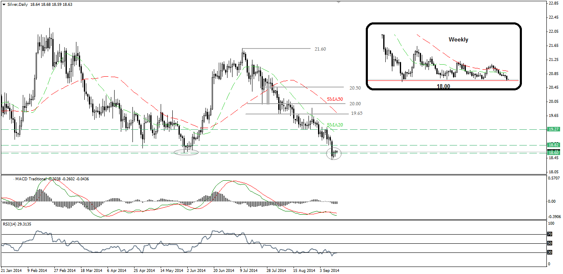Click the red SMA50 label
This screenshot has height=274, width=563.
point(335,99)
